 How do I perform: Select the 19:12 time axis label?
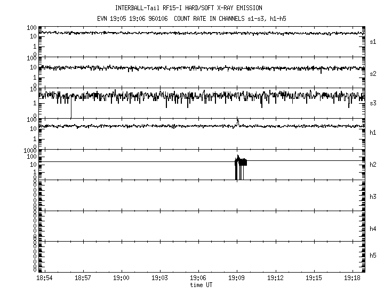(275, 278)
